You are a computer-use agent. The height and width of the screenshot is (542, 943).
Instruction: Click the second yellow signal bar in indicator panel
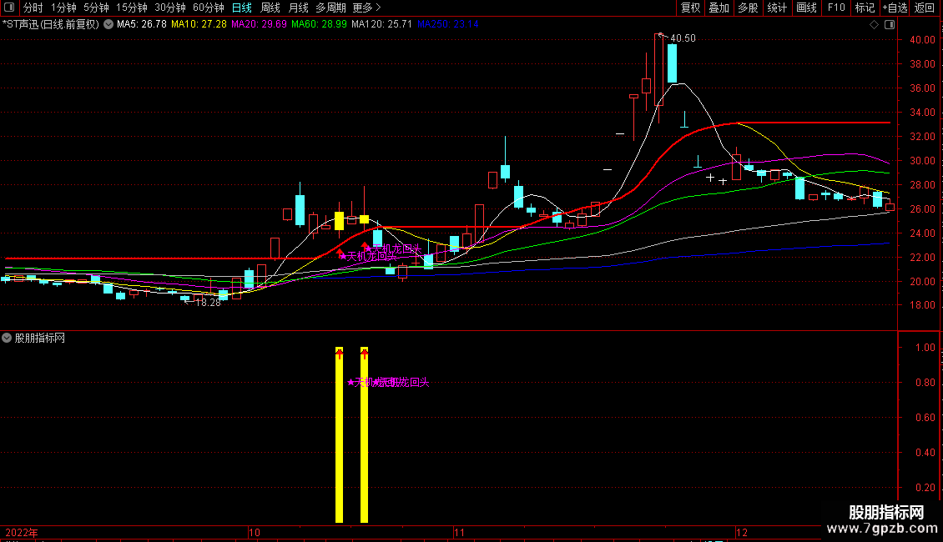pos(364,434)
